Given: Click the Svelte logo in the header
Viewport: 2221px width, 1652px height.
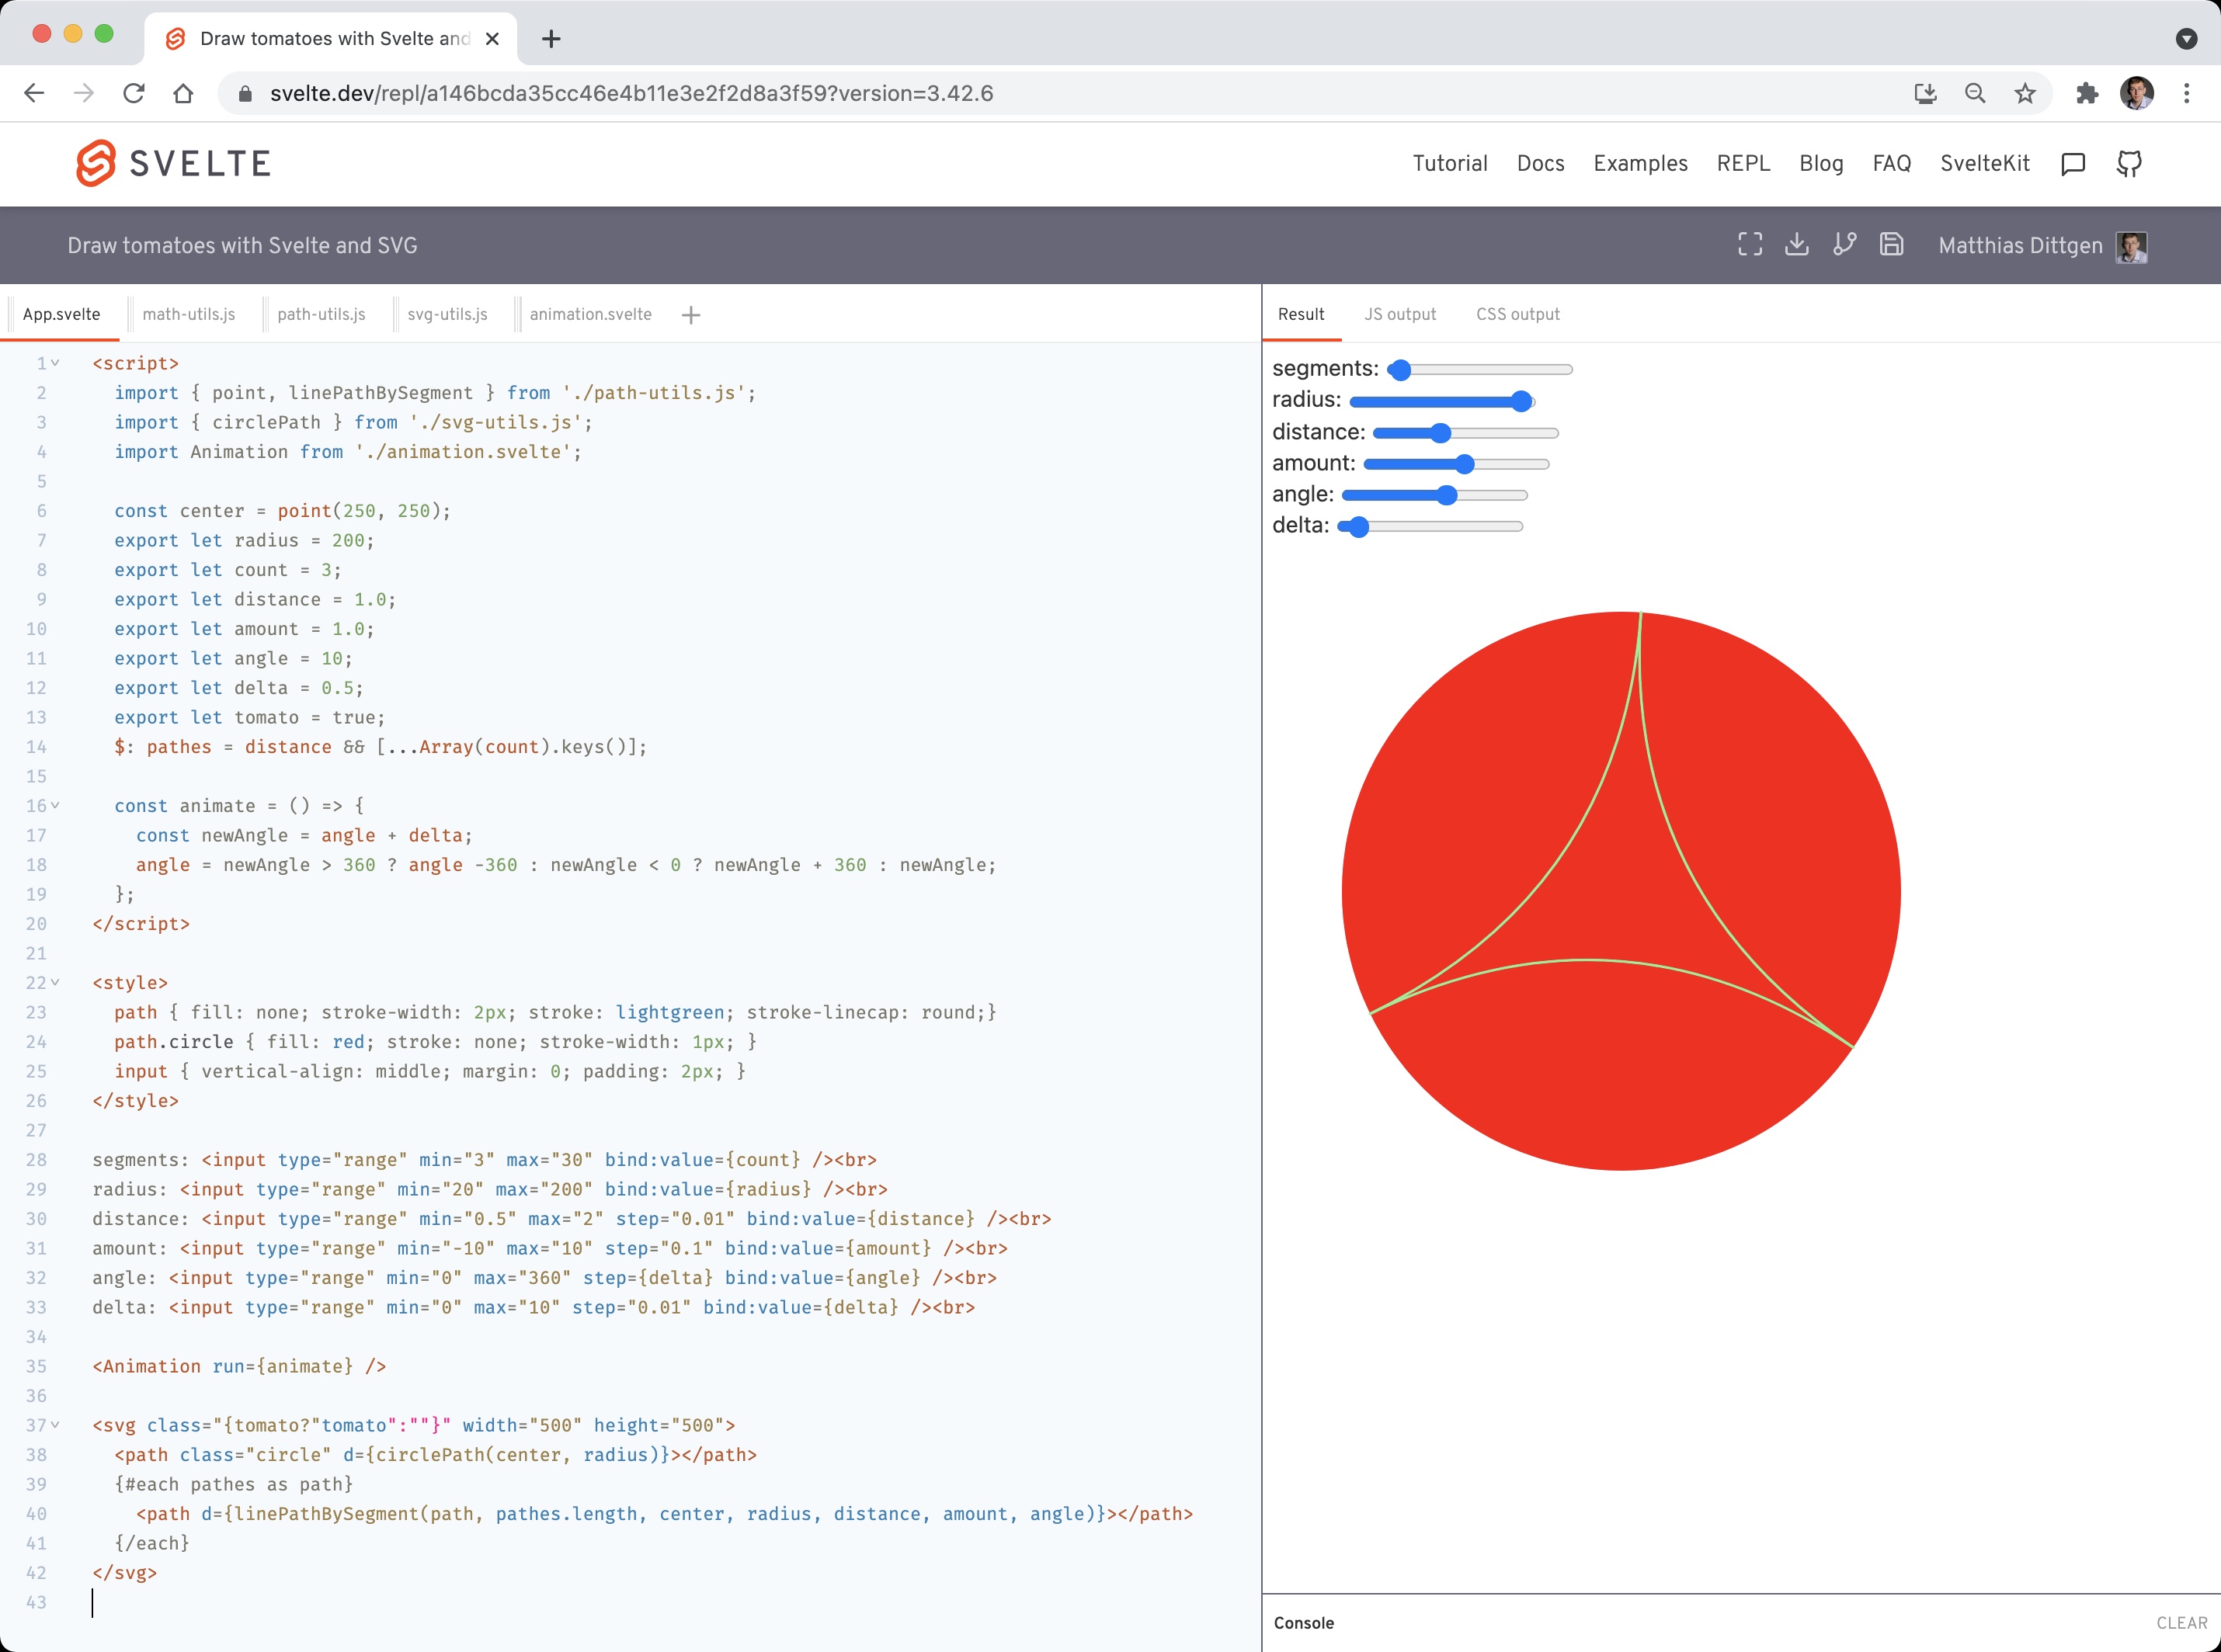Looking at the screenshot, I should tap(173, 163).
